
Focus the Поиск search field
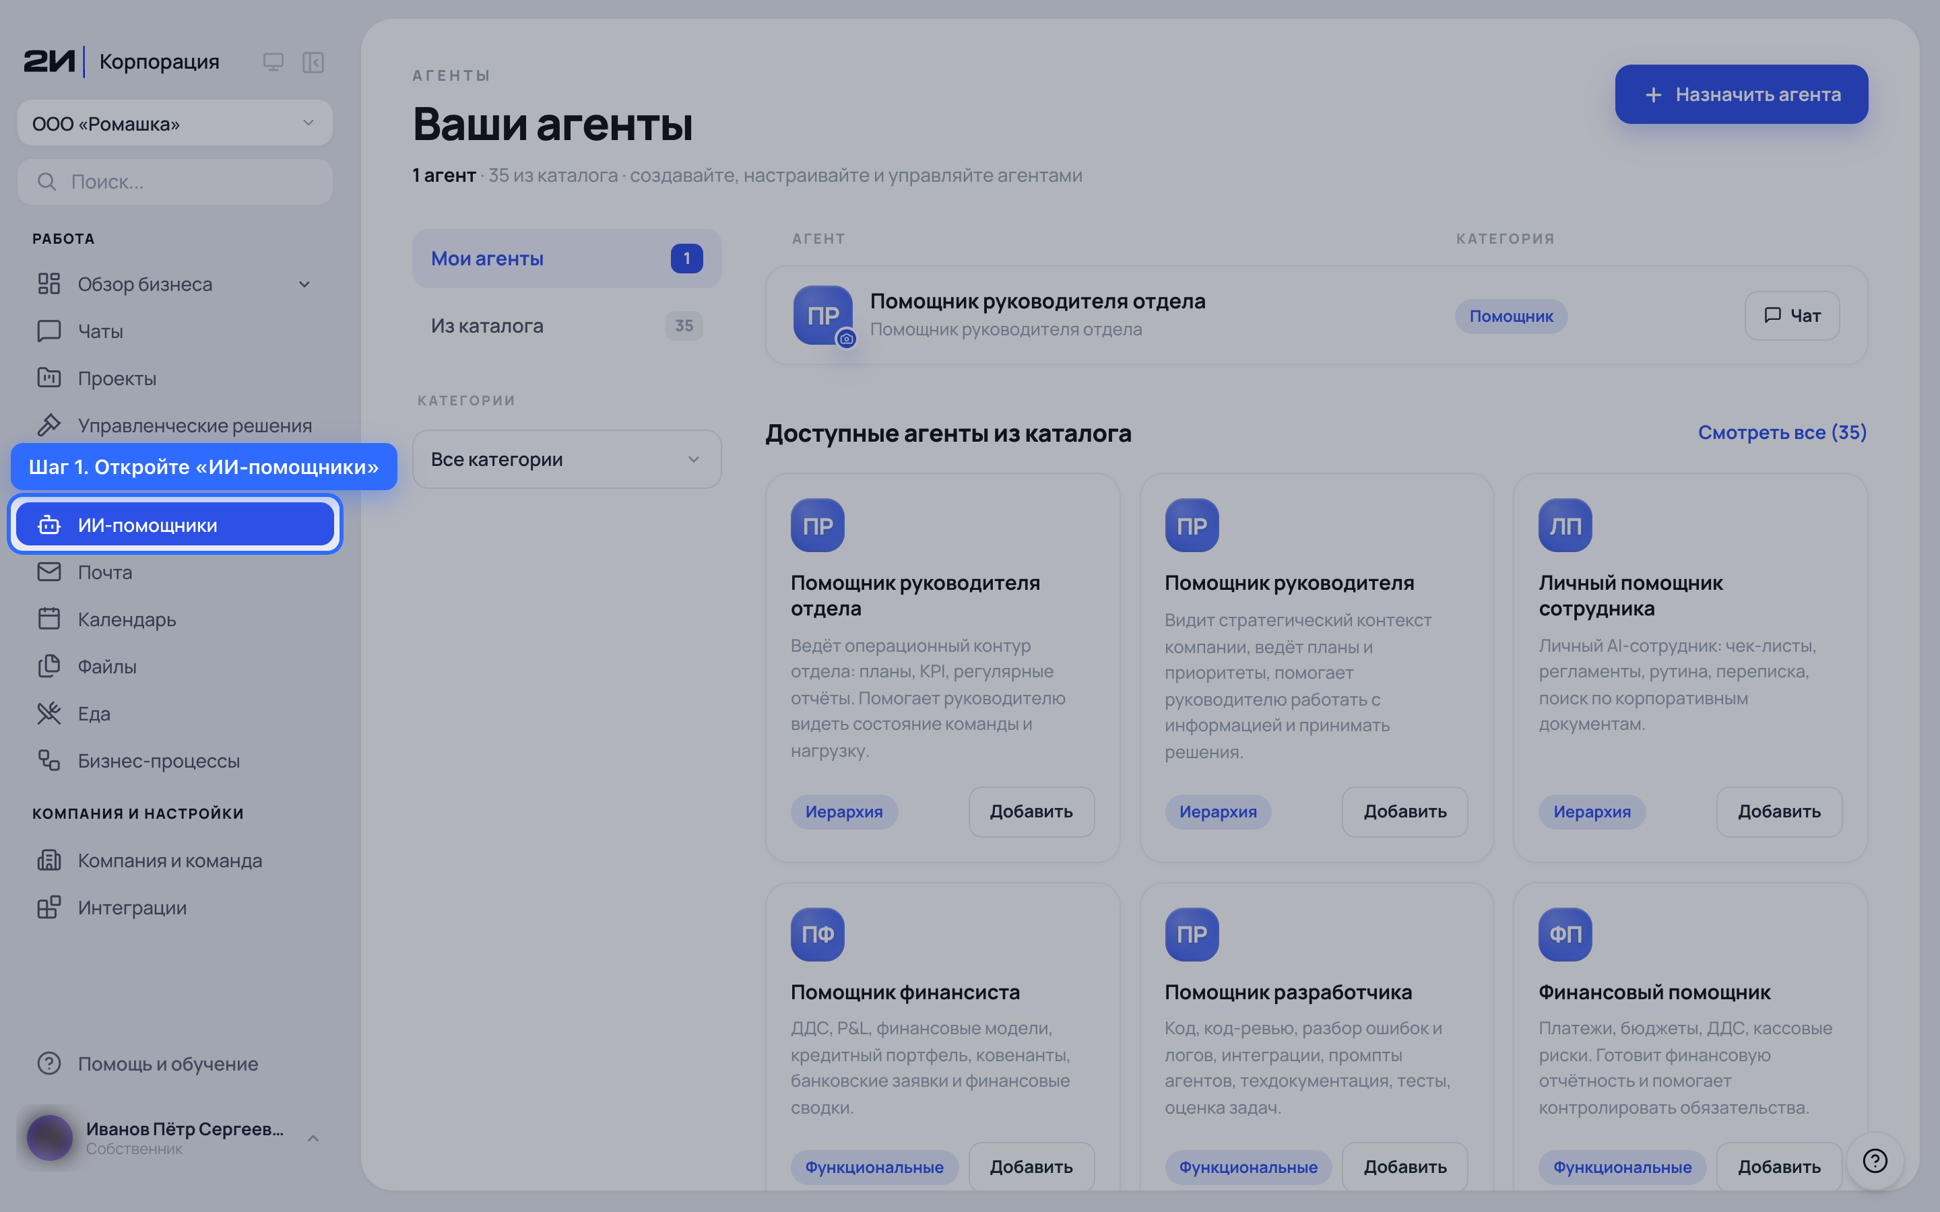point(174,181)
